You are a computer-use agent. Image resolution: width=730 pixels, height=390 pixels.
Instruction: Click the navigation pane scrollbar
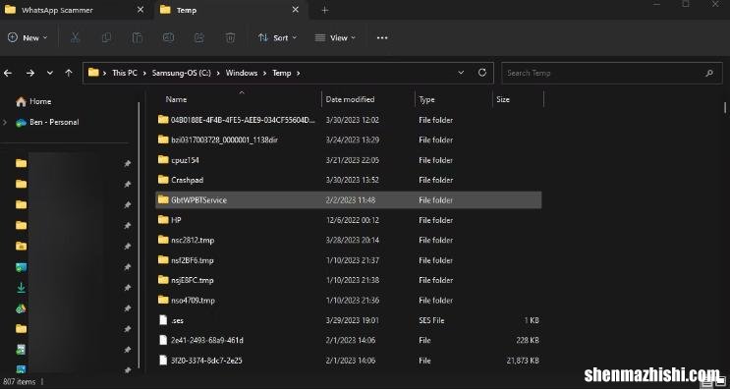139,235
